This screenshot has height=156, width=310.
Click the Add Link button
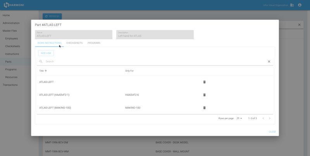46,53
